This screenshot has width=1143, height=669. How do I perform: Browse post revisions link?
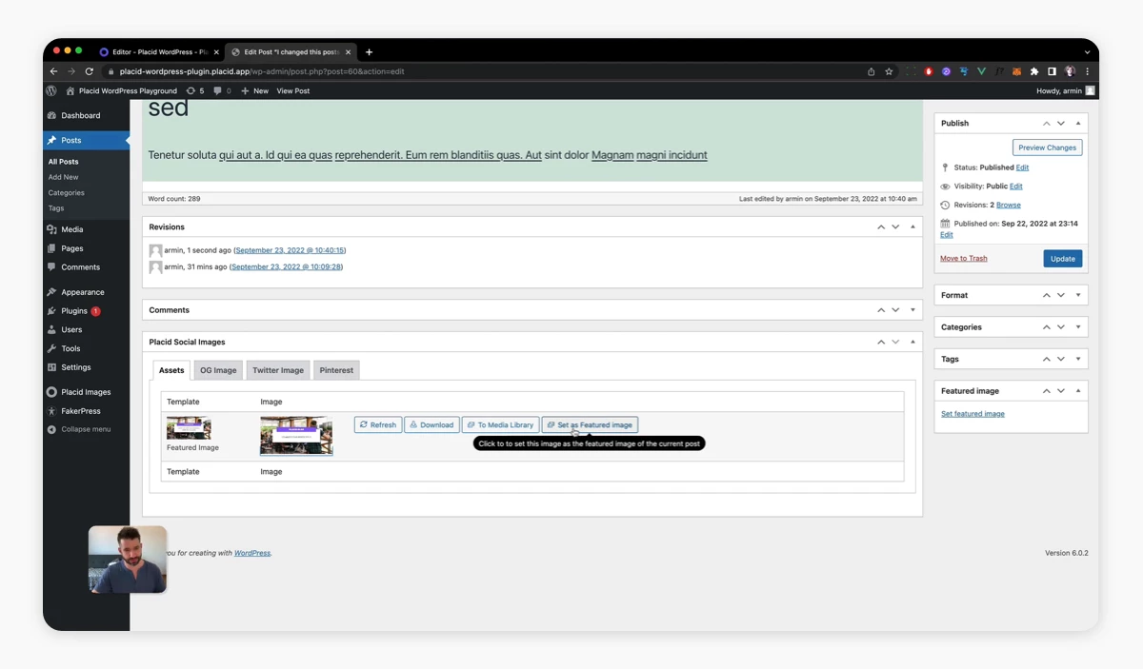click(1009, 205)
